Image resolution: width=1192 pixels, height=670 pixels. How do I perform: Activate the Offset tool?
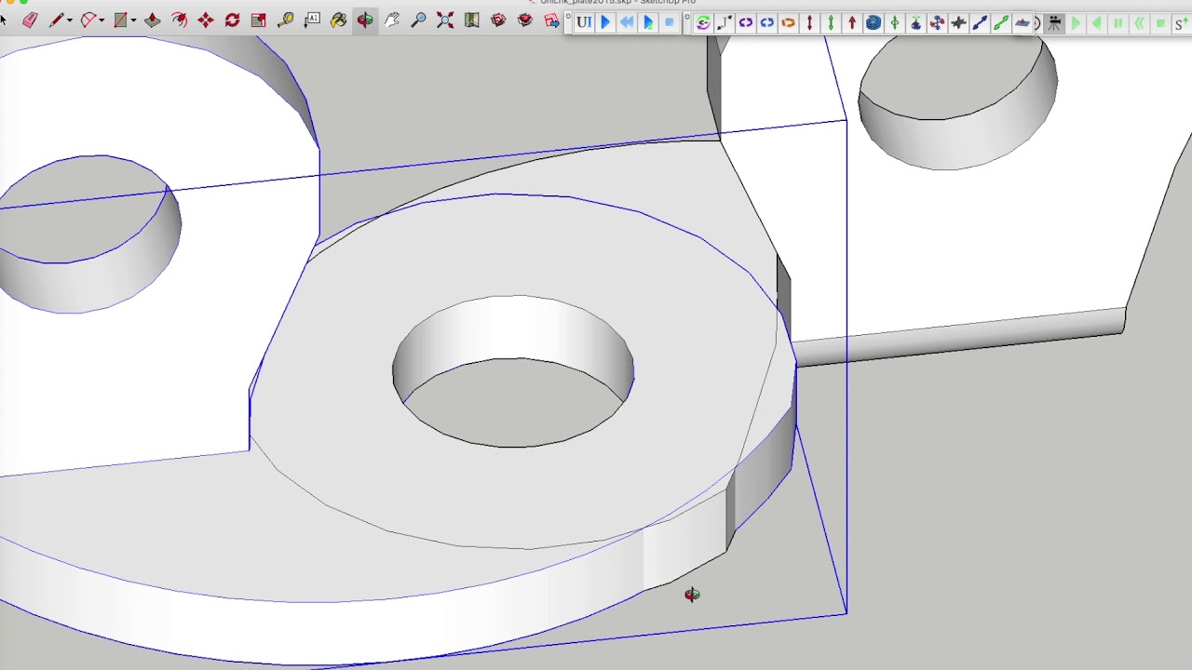[x=179, y=20]
